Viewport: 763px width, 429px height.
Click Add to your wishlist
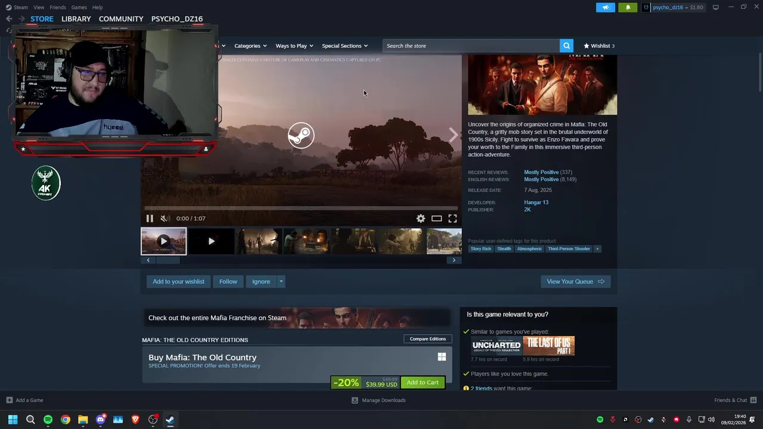(178, 281)
